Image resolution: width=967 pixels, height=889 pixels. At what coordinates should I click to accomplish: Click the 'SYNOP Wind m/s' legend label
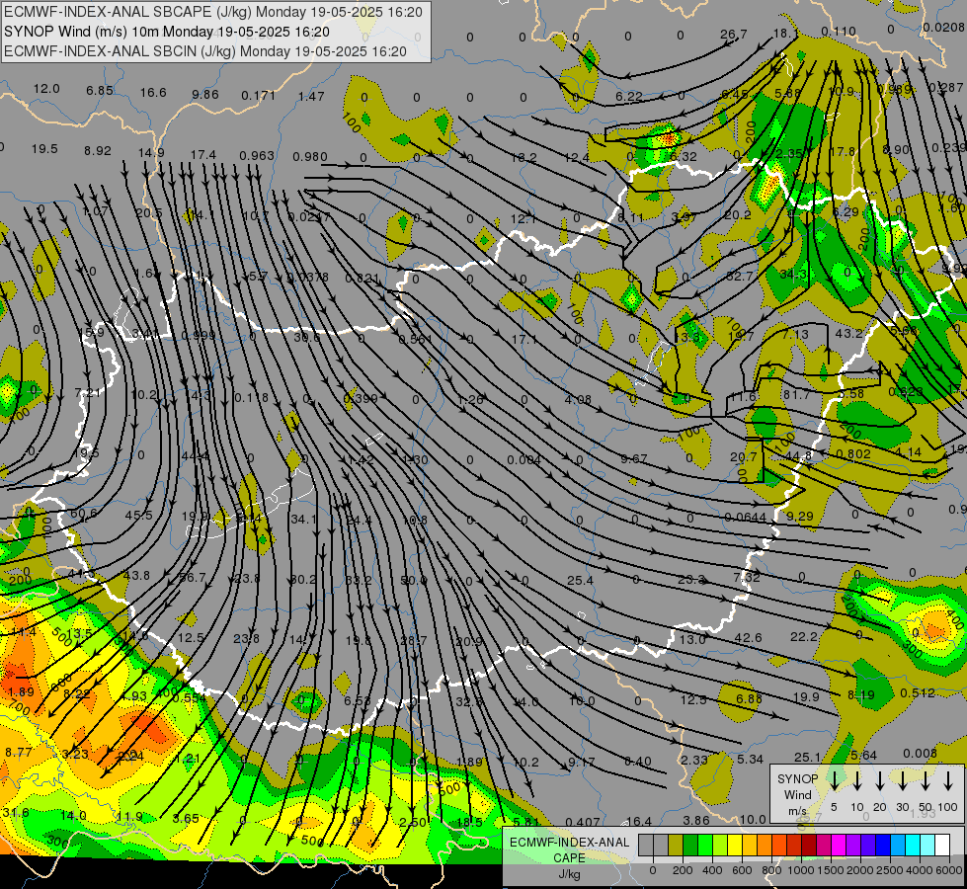(797, 794)
